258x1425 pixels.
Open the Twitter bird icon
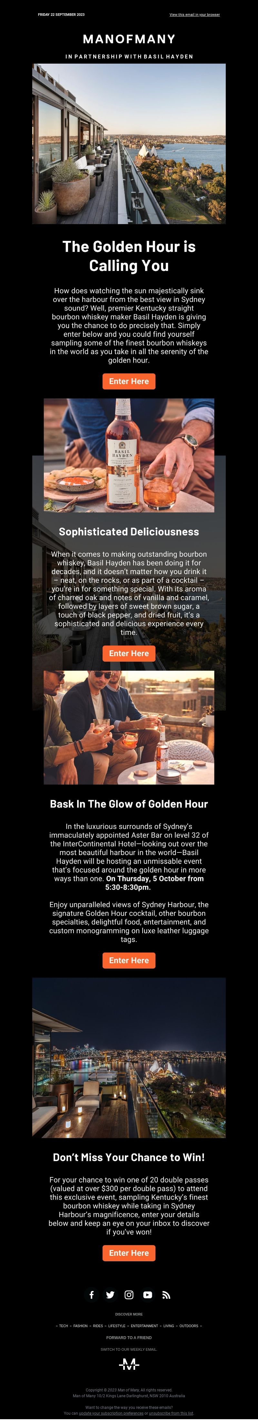111,1295
